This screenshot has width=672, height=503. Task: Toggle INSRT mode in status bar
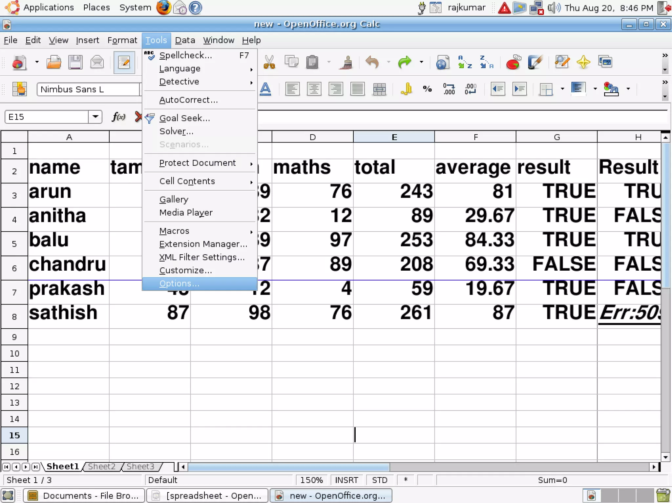tap(346, 480)
